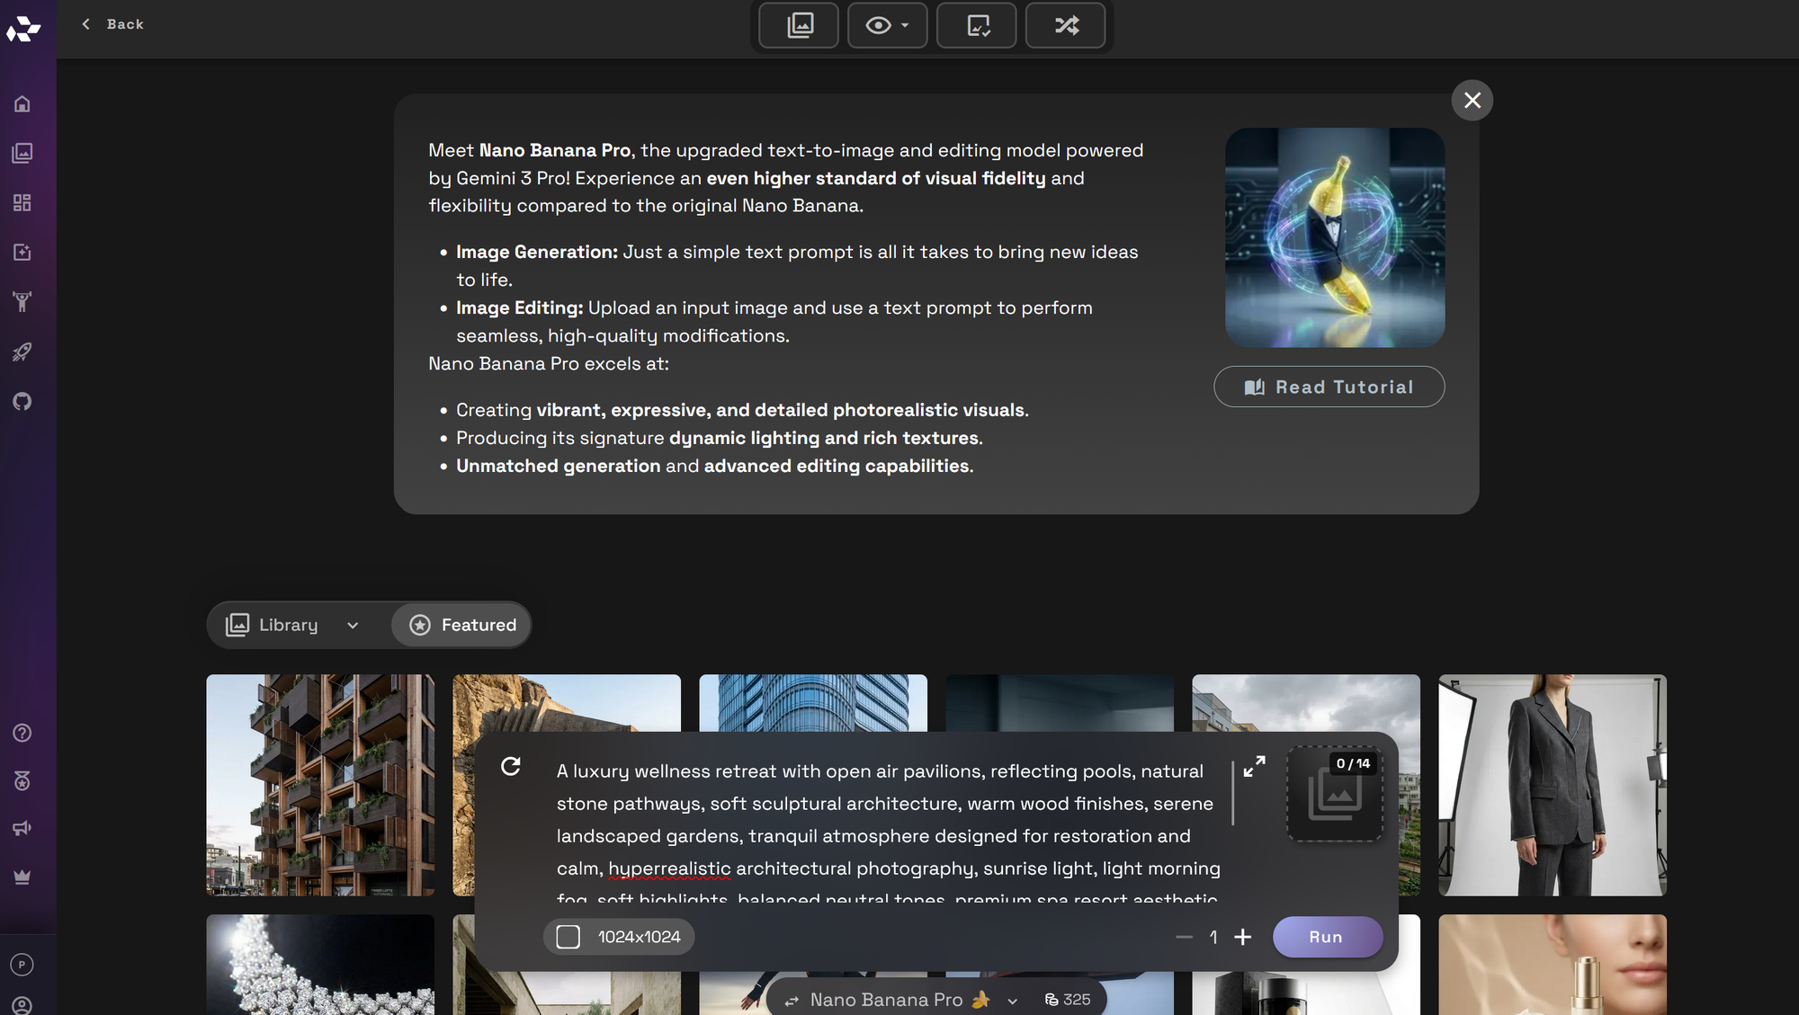Increase image count with plus stepper
The height and width of the screenshot is (1015, 1799).
click(x=1243, y=937)
